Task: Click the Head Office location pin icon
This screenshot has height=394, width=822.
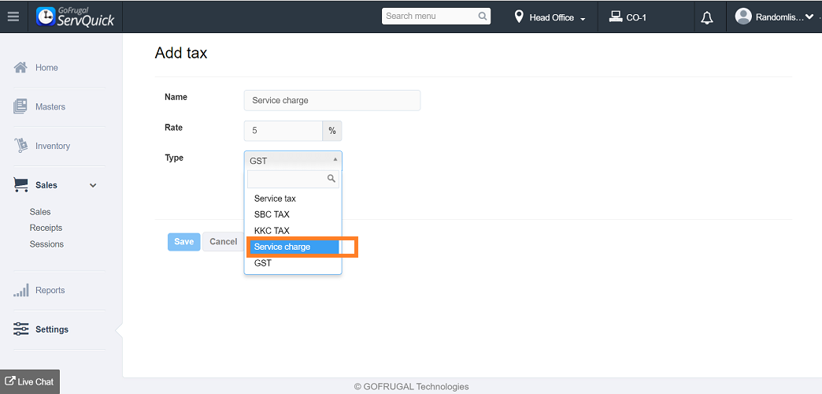Action: point(519,17)
